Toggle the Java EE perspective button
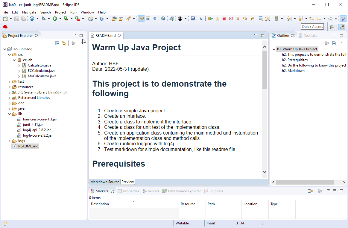This screenshot has height=228, width=348. click(x=342, y=27)
